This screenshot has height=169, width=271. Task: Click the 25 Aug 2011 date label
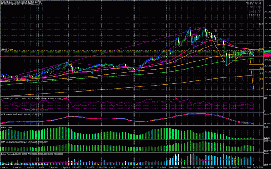tap(198, 167)
